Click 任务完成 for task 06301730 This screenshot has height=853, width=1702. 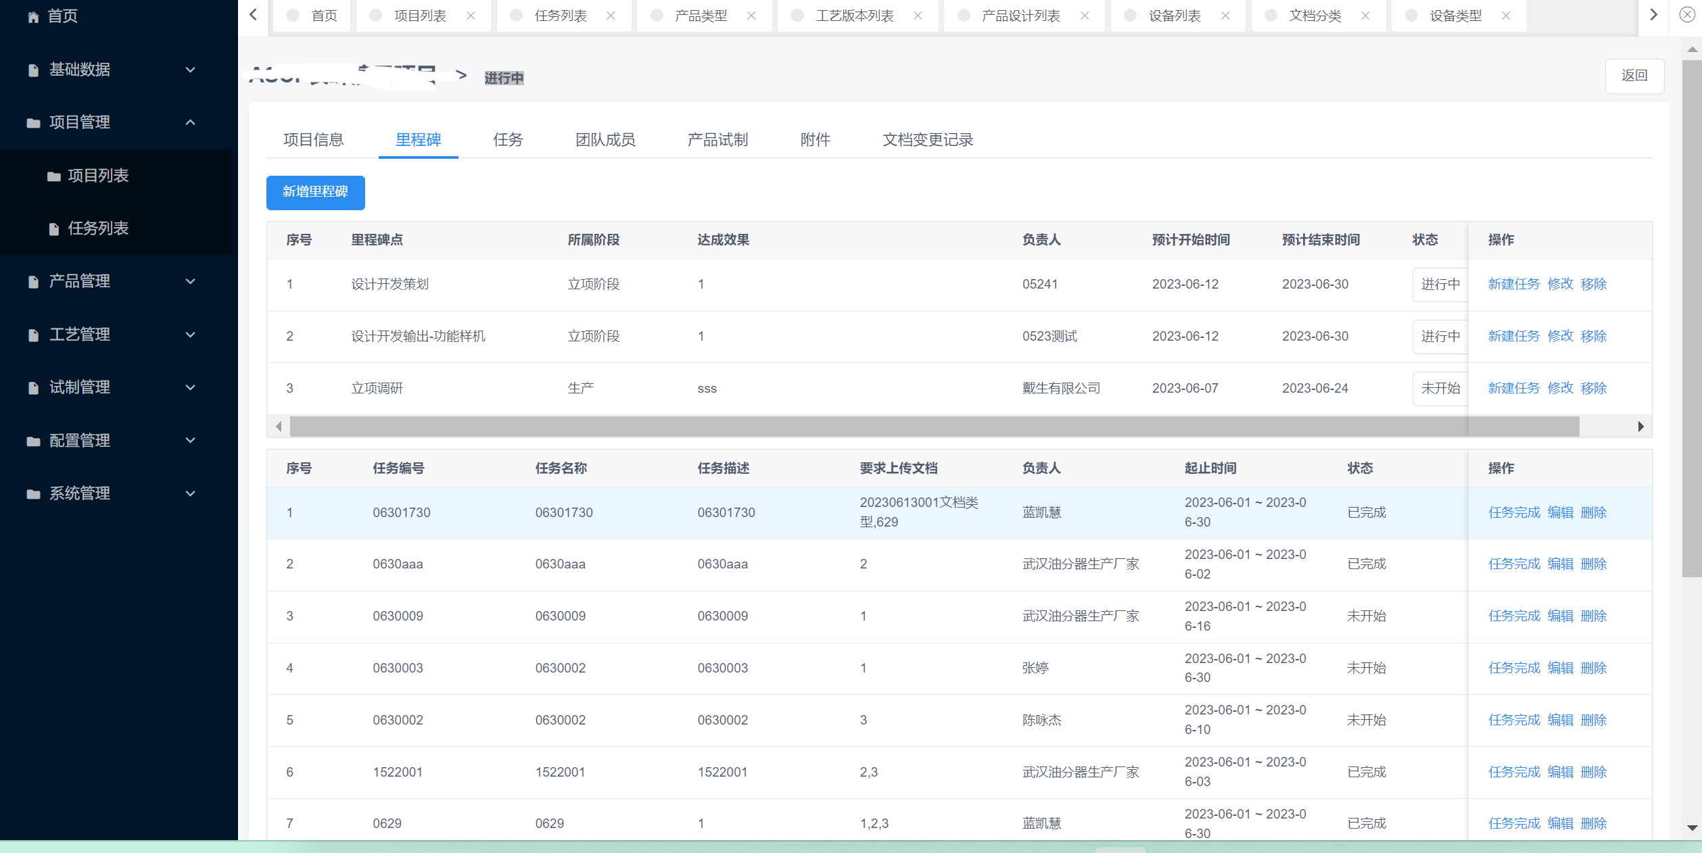1513,513
